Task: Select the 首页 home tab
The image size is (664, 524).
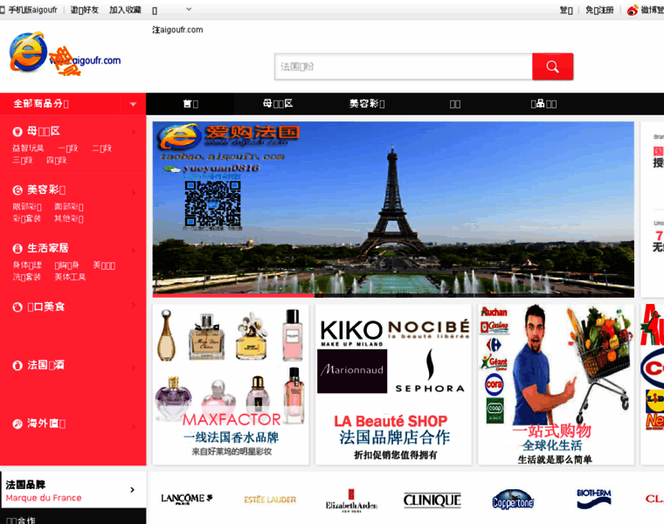Action: click(190, 104)
